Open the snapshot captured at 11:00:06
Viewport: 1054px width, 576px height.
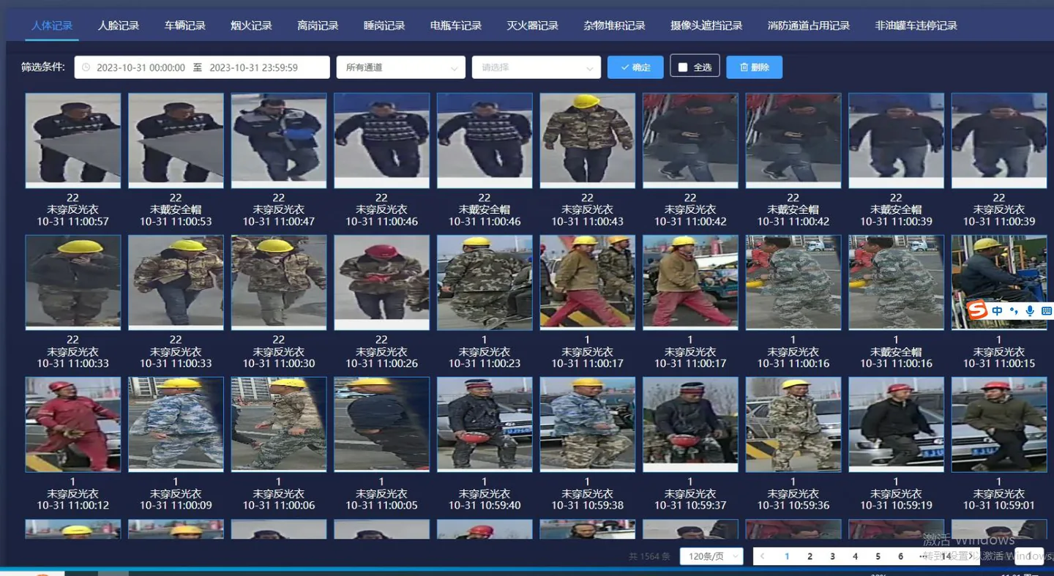coord(279,424)
